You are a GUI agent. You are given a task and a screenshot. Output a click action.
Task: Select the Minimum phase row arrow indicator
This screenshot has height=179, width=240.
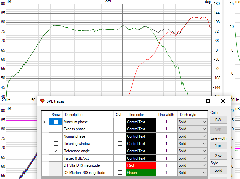[44, 122]
